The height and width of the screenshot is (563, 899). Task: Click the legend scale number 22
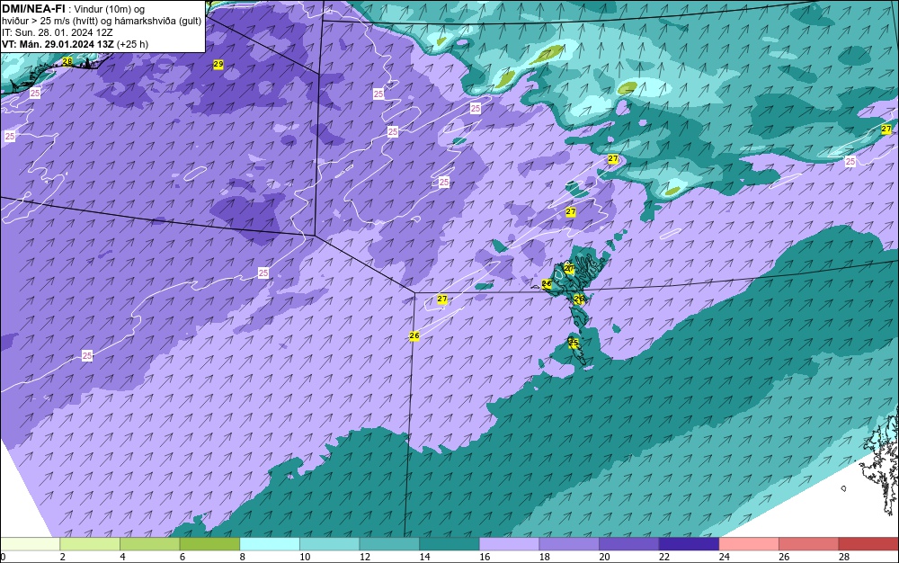(664, 557)
